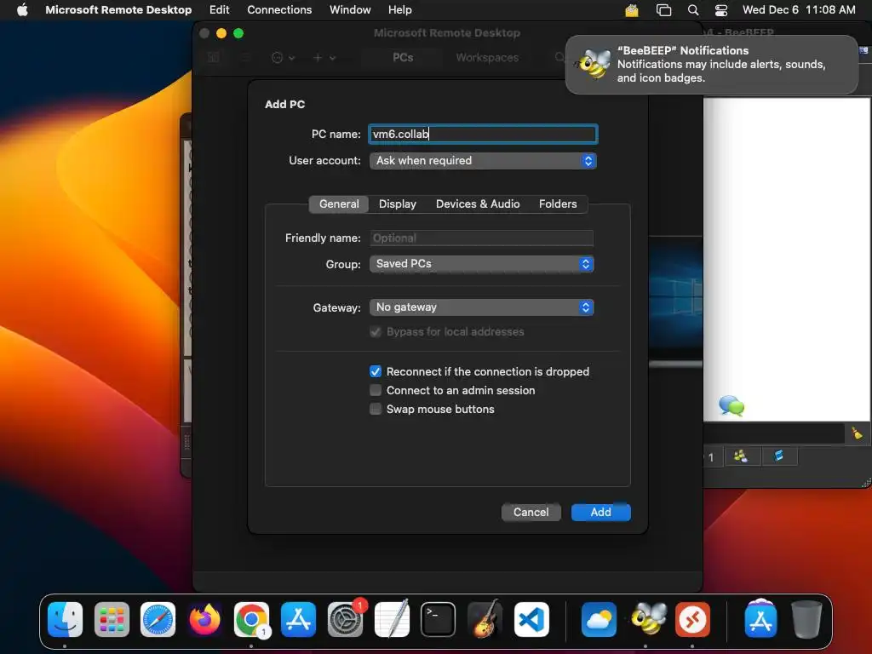Open the Connections menu
872x654 pixels.
click(279, 9)
